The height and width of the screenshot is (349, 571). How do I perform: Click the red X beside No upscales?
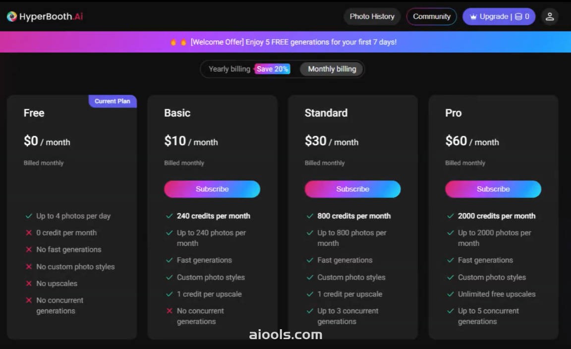pyautogui.click(x=29, y=283)
